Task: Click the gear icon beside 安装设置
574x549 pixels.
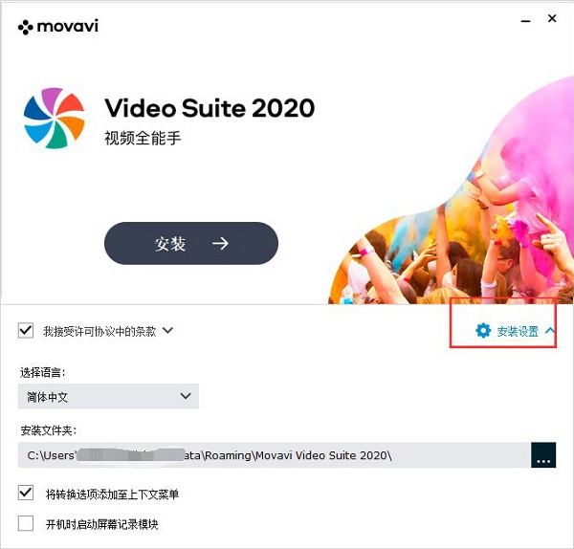Action: click(483, 331)
